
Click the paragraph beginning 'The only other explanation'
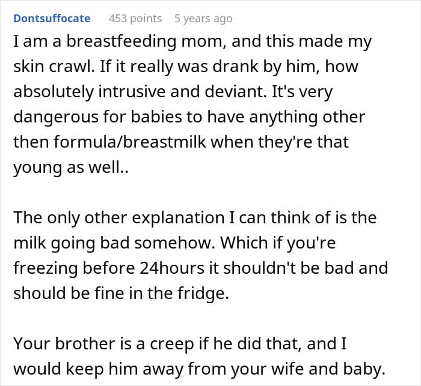point(201,255)
